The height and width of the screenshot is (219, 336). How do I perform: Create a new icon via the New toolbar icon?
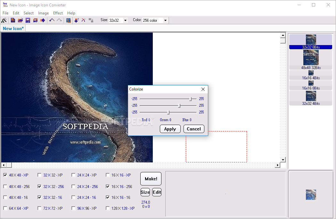(x=13, y=20)
